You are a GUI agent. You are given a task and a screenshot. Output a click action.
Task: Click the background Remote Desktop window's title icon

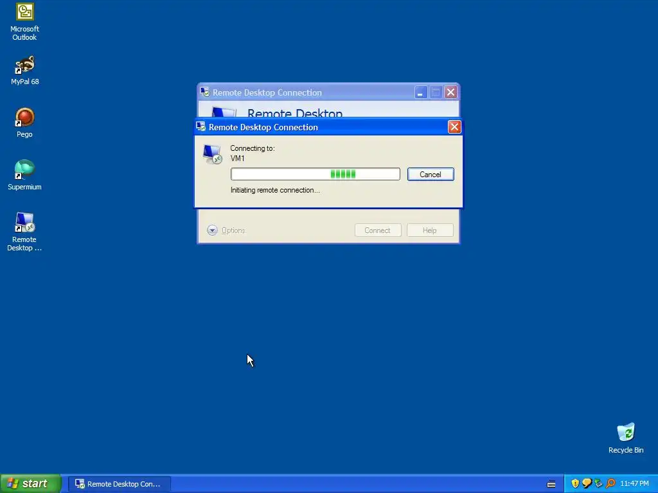[x=205, y=92]
